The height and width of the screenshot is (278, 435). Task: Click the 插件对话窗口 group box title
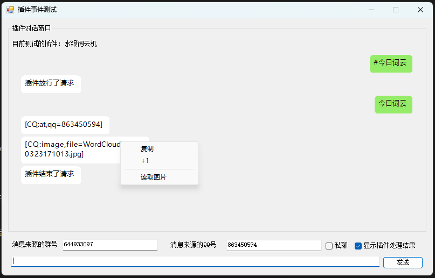pos(31,28)
